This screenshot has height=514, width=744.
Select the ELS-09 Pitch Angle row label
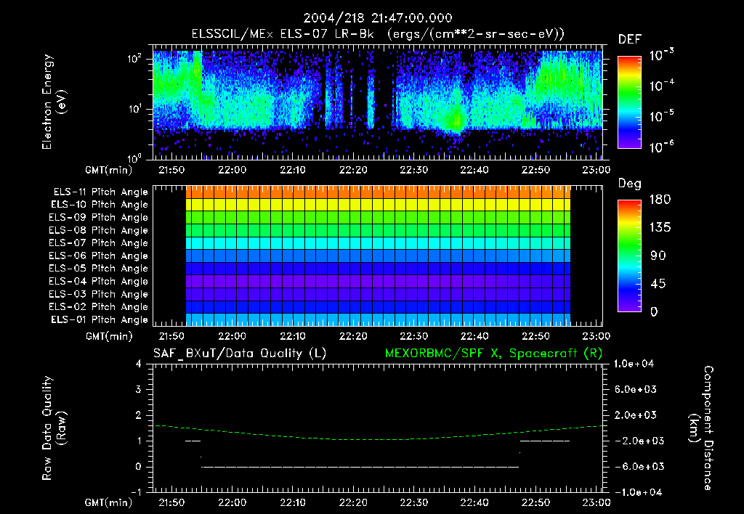[x=98, y=218]
